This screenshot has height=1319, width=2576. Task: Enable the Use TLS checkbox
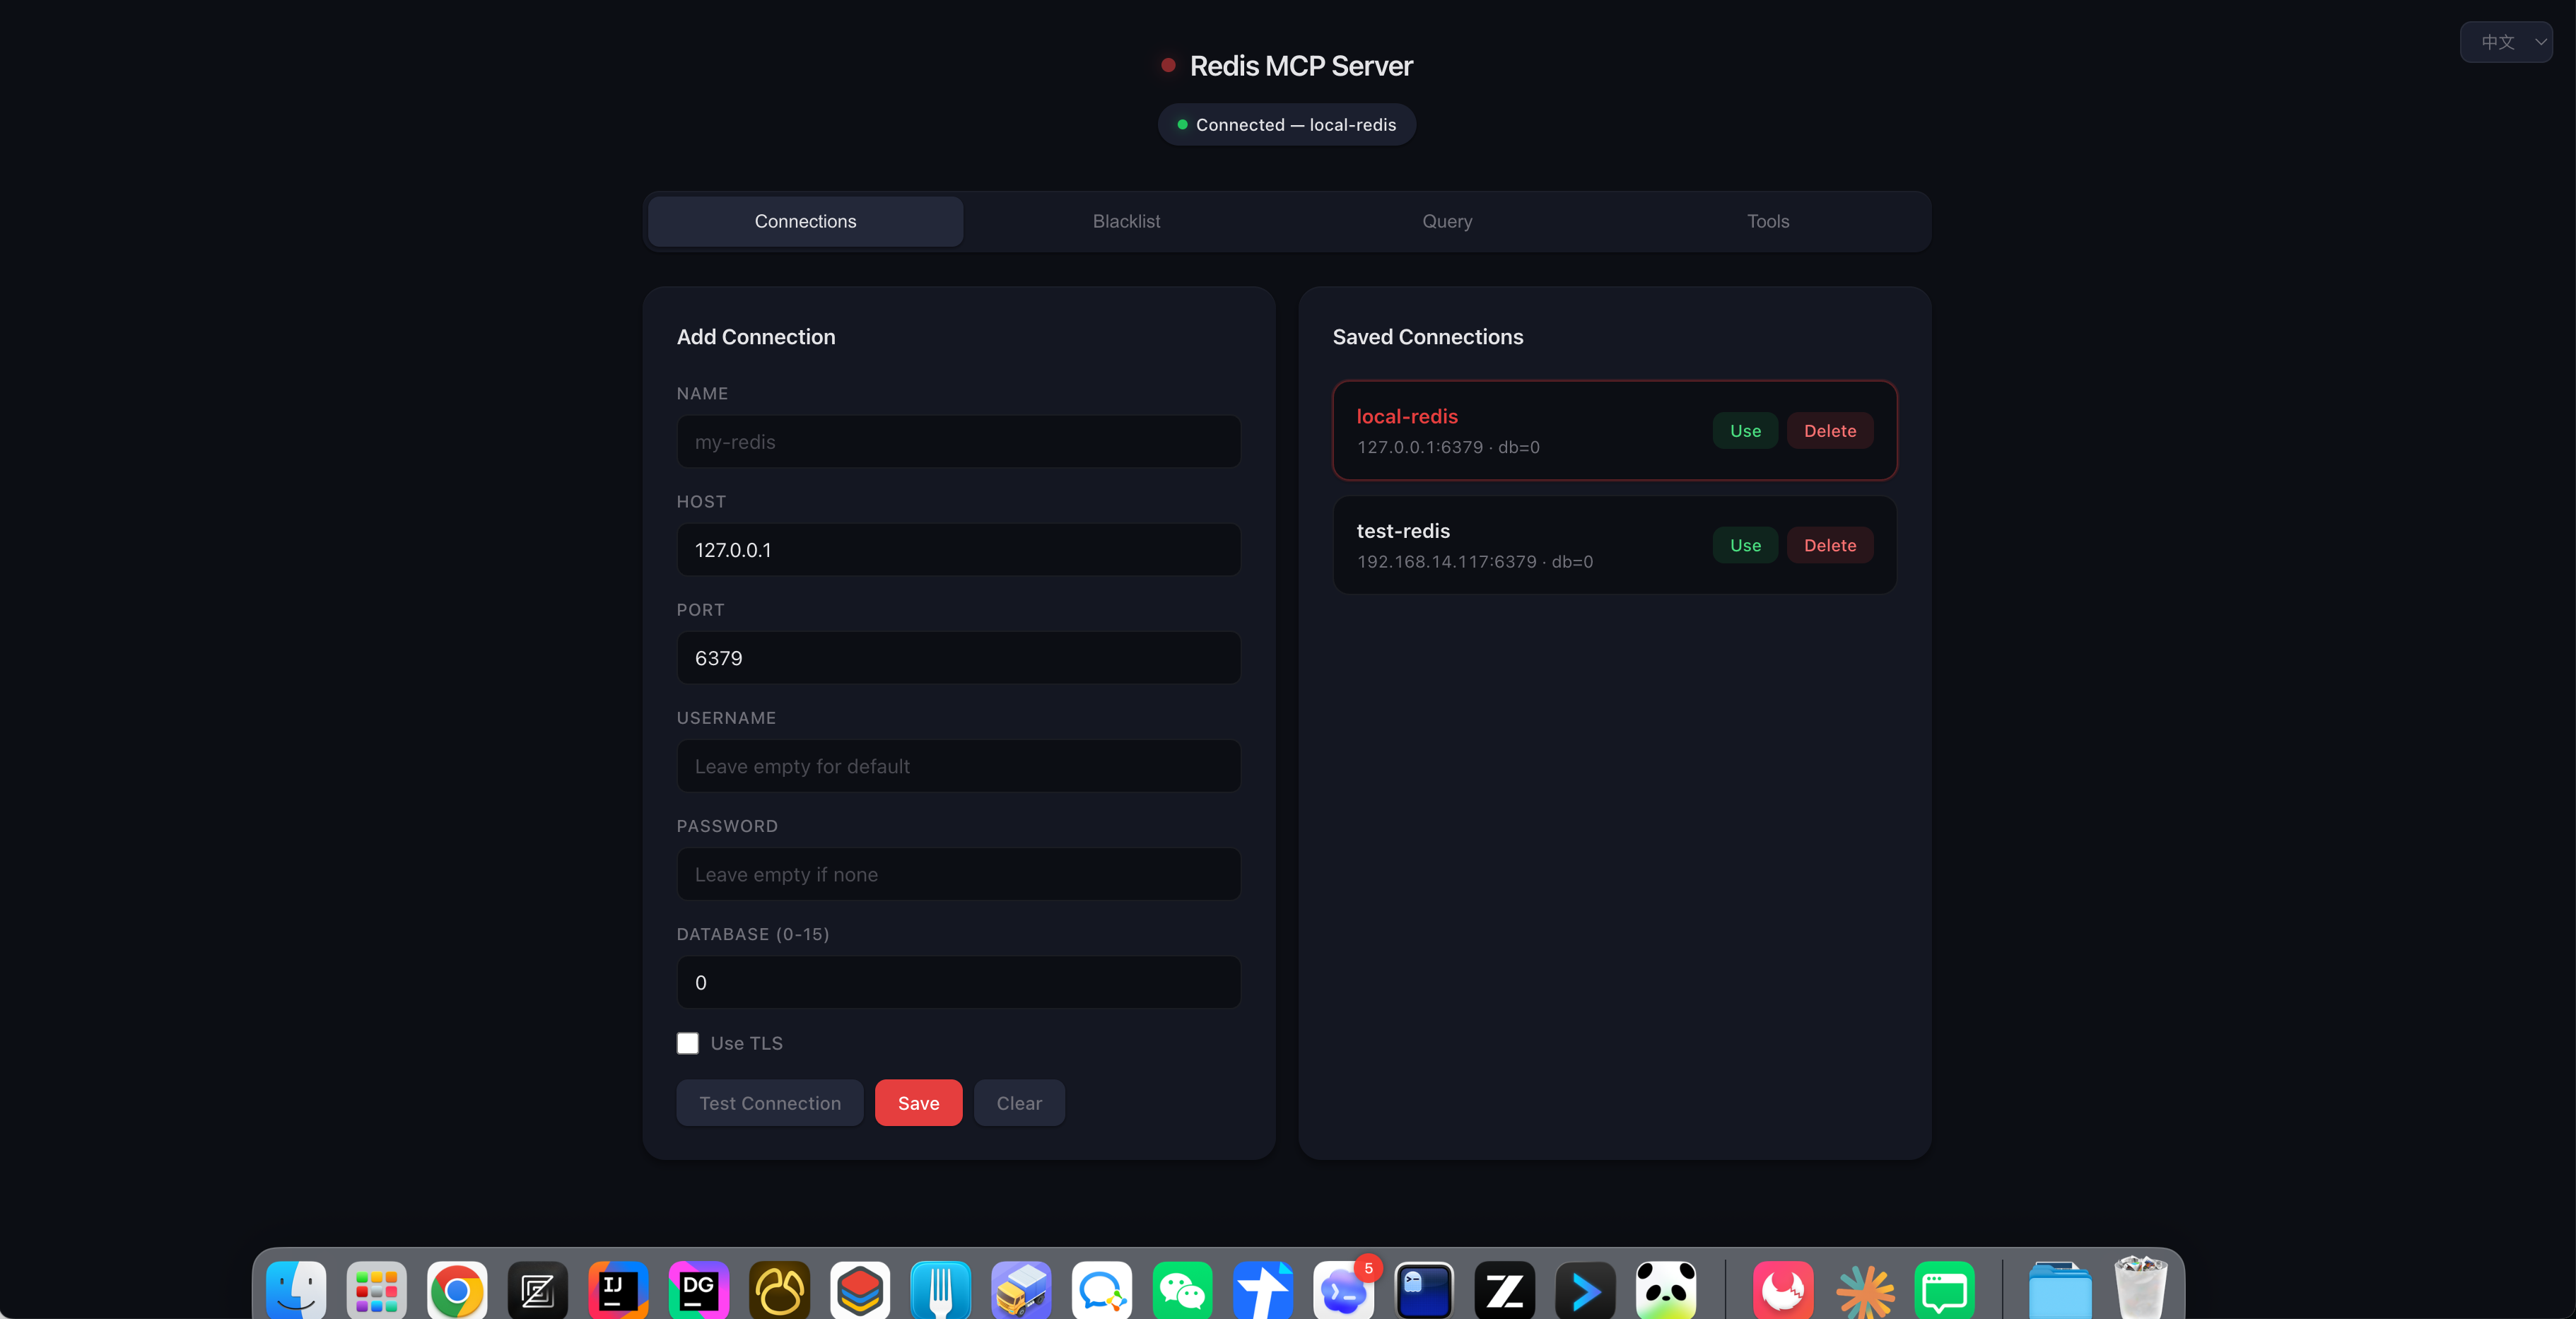(x=688, y=1043)
